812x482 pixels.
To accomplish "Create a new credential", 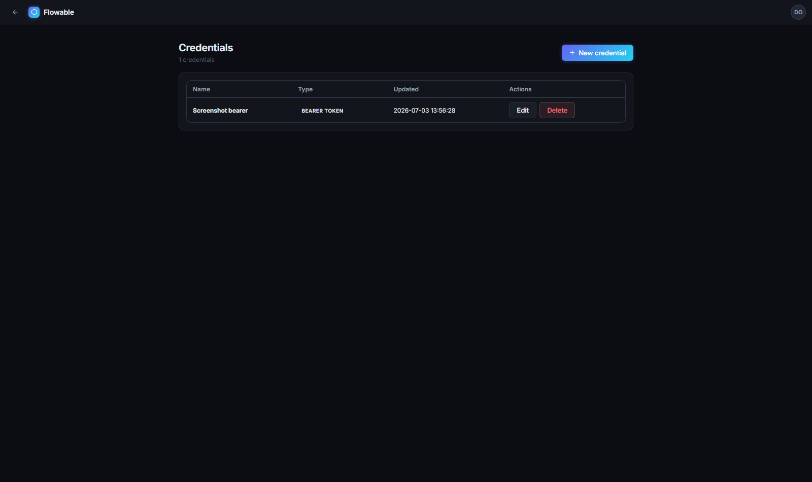I will pos(597,53).
